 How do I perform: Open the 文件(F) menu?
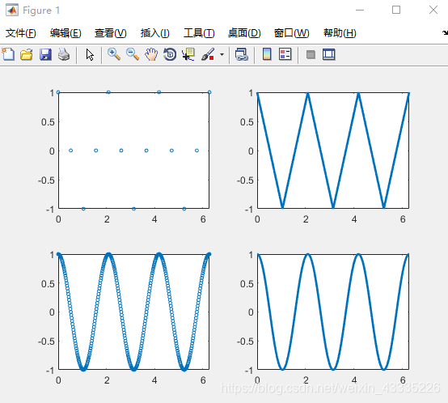[21, 33]
